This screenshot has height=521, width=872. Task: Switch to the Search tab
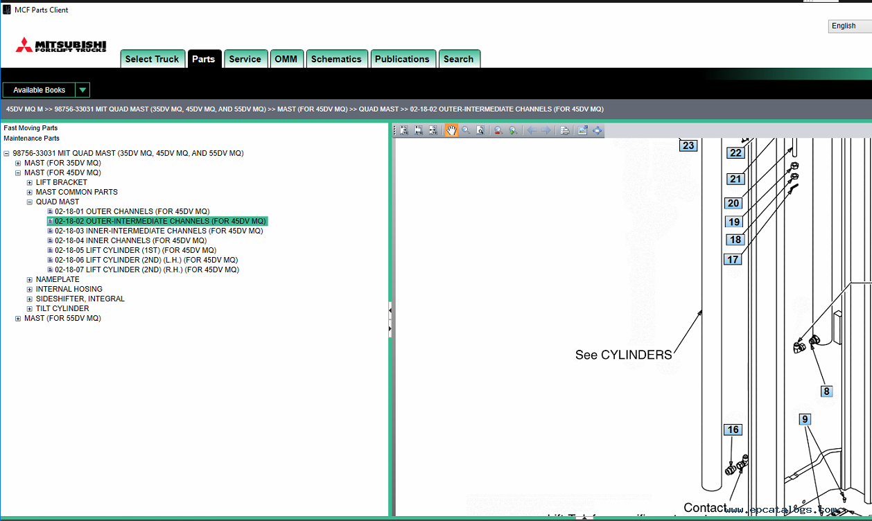coord(459,59)
